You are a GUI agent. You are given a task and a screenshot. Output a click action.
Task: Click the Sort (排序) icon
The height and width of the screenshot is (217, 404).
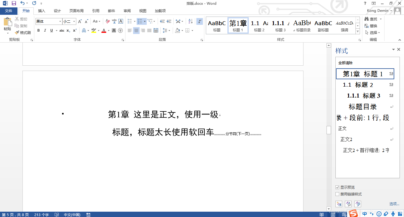[190, 22]
